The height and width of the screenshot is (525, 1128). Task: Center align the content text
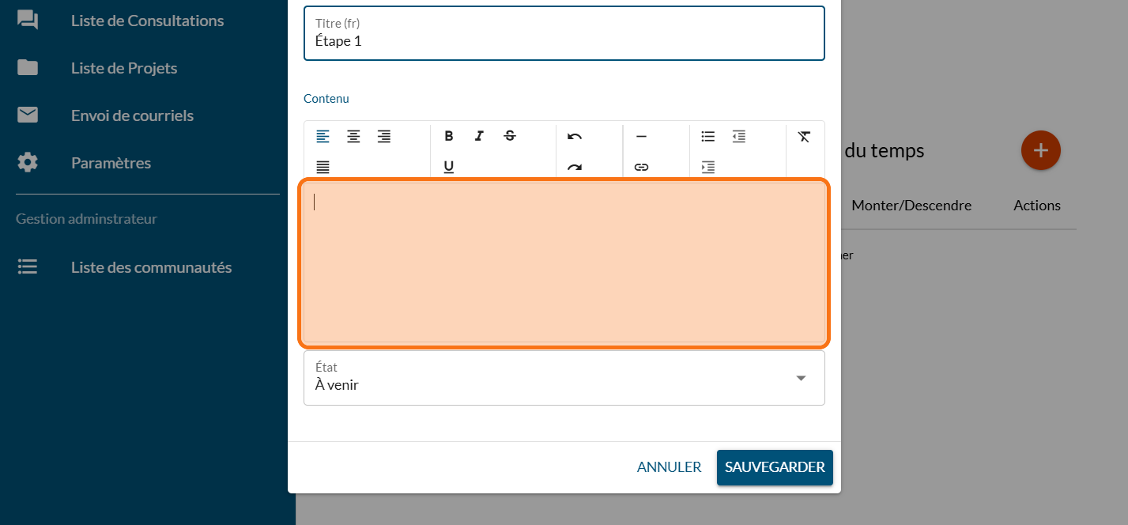coord(353,136)
